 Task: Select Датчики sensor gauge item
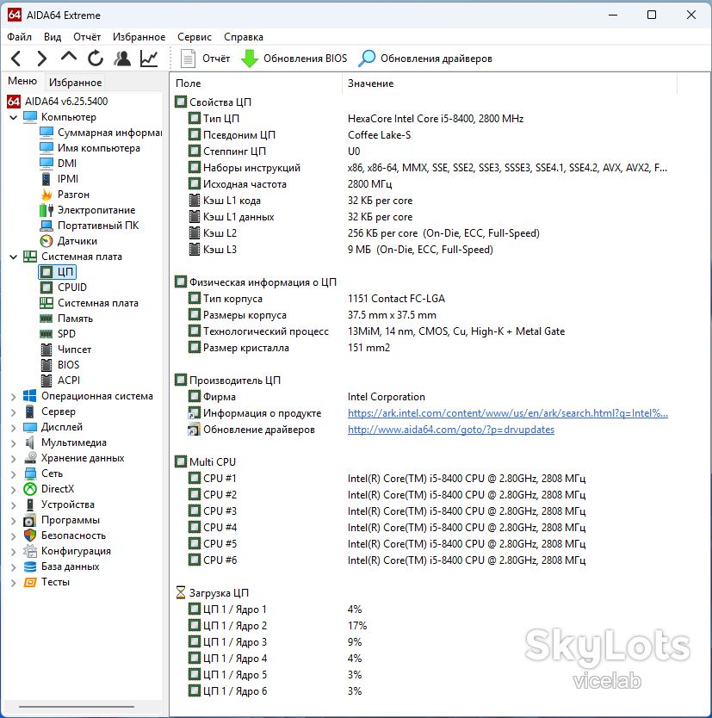pos(69,241)
